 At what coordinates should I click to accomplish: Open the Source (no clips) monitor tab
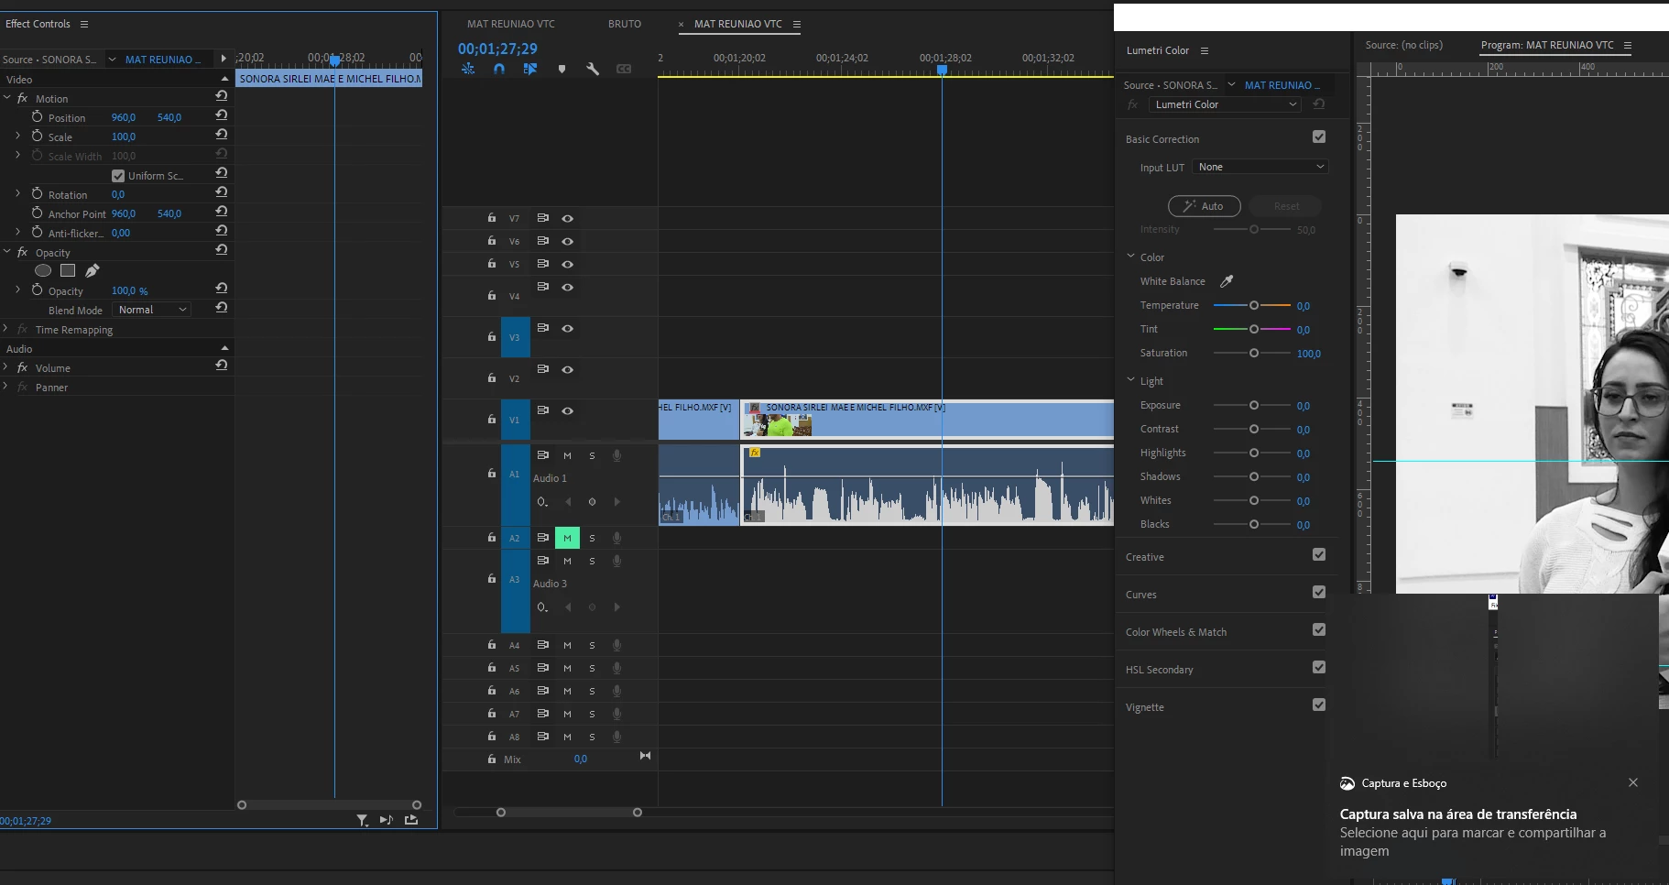(x=1403, y=45)
